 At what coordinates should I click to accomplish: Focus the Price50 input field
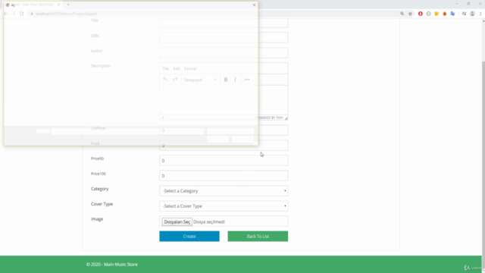coord(224,161)
